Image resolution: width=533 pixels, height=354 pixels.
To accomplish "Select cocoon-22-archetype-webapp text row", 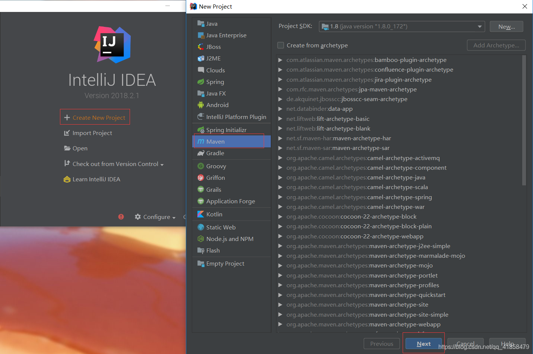I will pos(355,236).
